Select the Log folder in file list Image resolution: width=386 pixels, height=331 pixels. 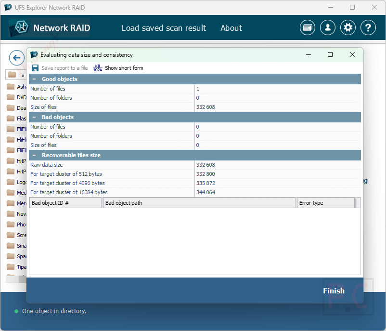pos(16,182)
